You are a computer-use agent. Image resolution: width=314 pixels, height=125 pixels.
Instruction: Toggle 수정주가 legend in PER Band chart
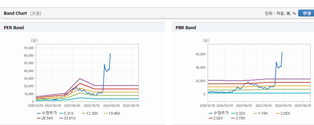(47, 113)
